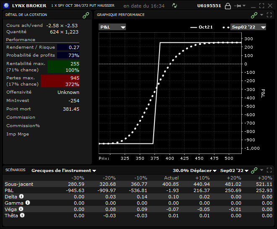Click Delta value 0.14
Viewport: 277px width, 229px height.
coord(142,197)
